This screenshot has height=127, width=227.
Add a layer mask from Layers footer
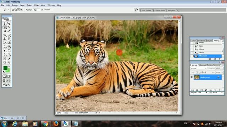click(201, 90)
